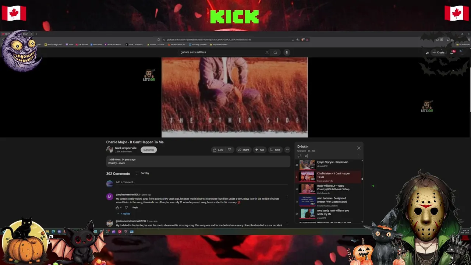This screenshot has width=471, height=265.
Task: Select Hank Williams Jr - Young Country video
Action: [328, 189]
